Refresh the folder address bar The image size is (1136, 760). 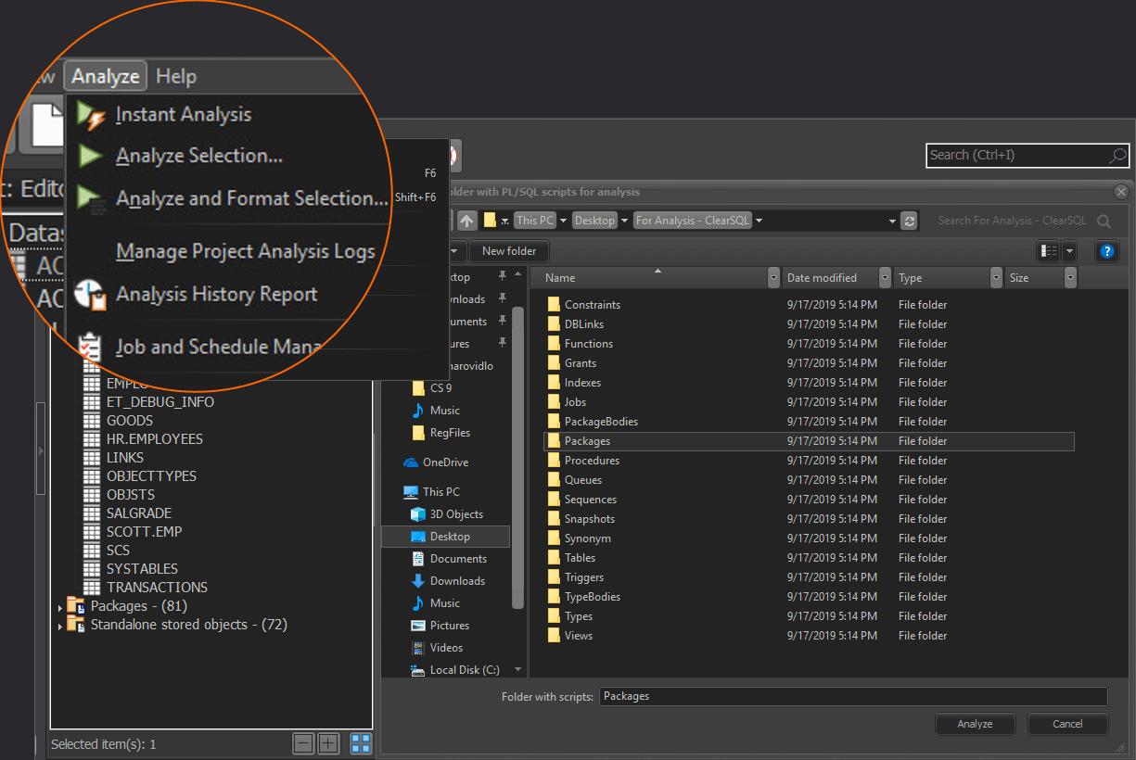910,221
